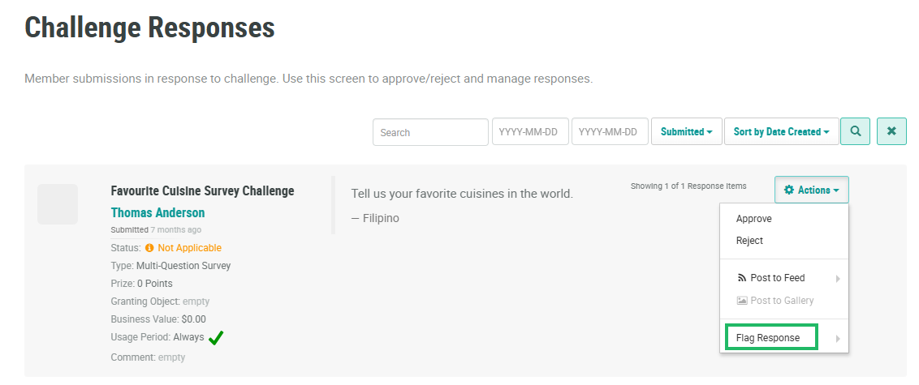Expand the Flag Response submenu arrow
This screenshot has width=919, height=385.
[x=838, y=339]
